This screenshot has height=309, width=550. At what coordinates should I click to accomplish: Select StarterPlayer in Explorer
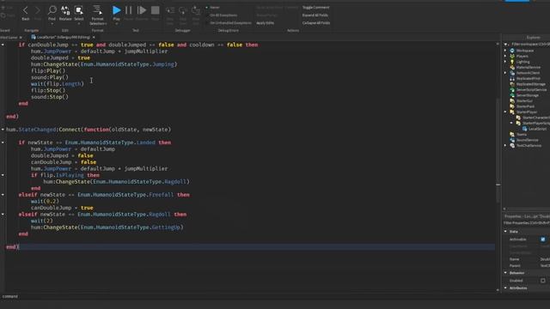coord(527,112)
